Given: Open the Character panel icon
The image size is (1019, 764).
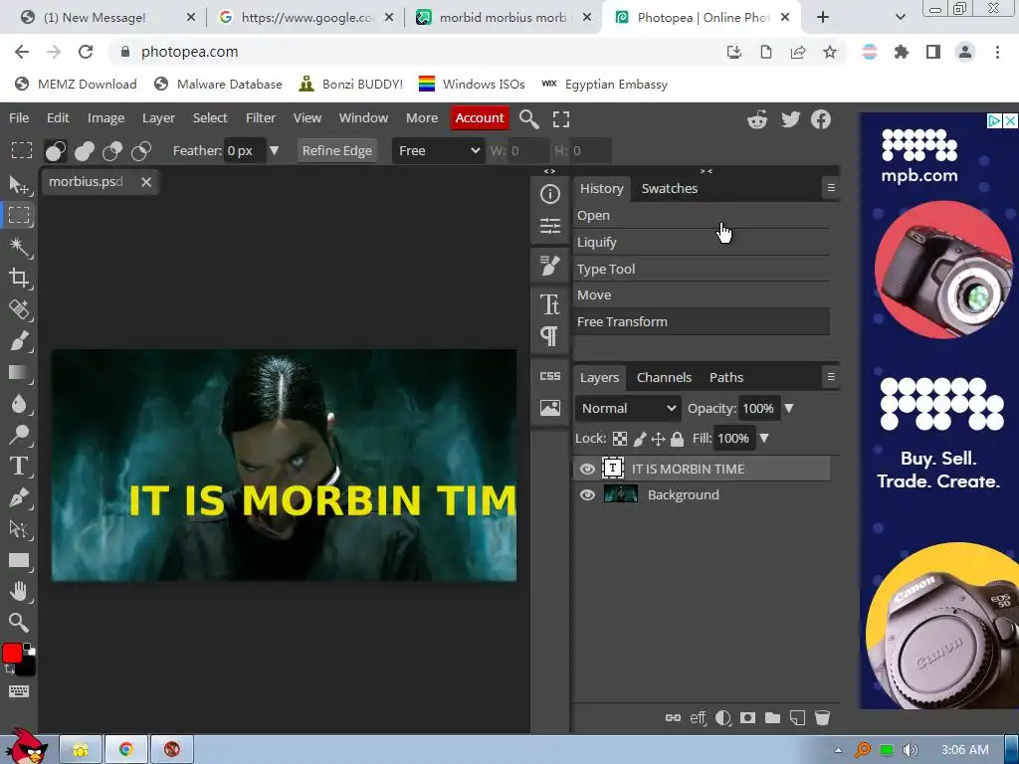Looking at the screenshot, I should tap(549, 304).
